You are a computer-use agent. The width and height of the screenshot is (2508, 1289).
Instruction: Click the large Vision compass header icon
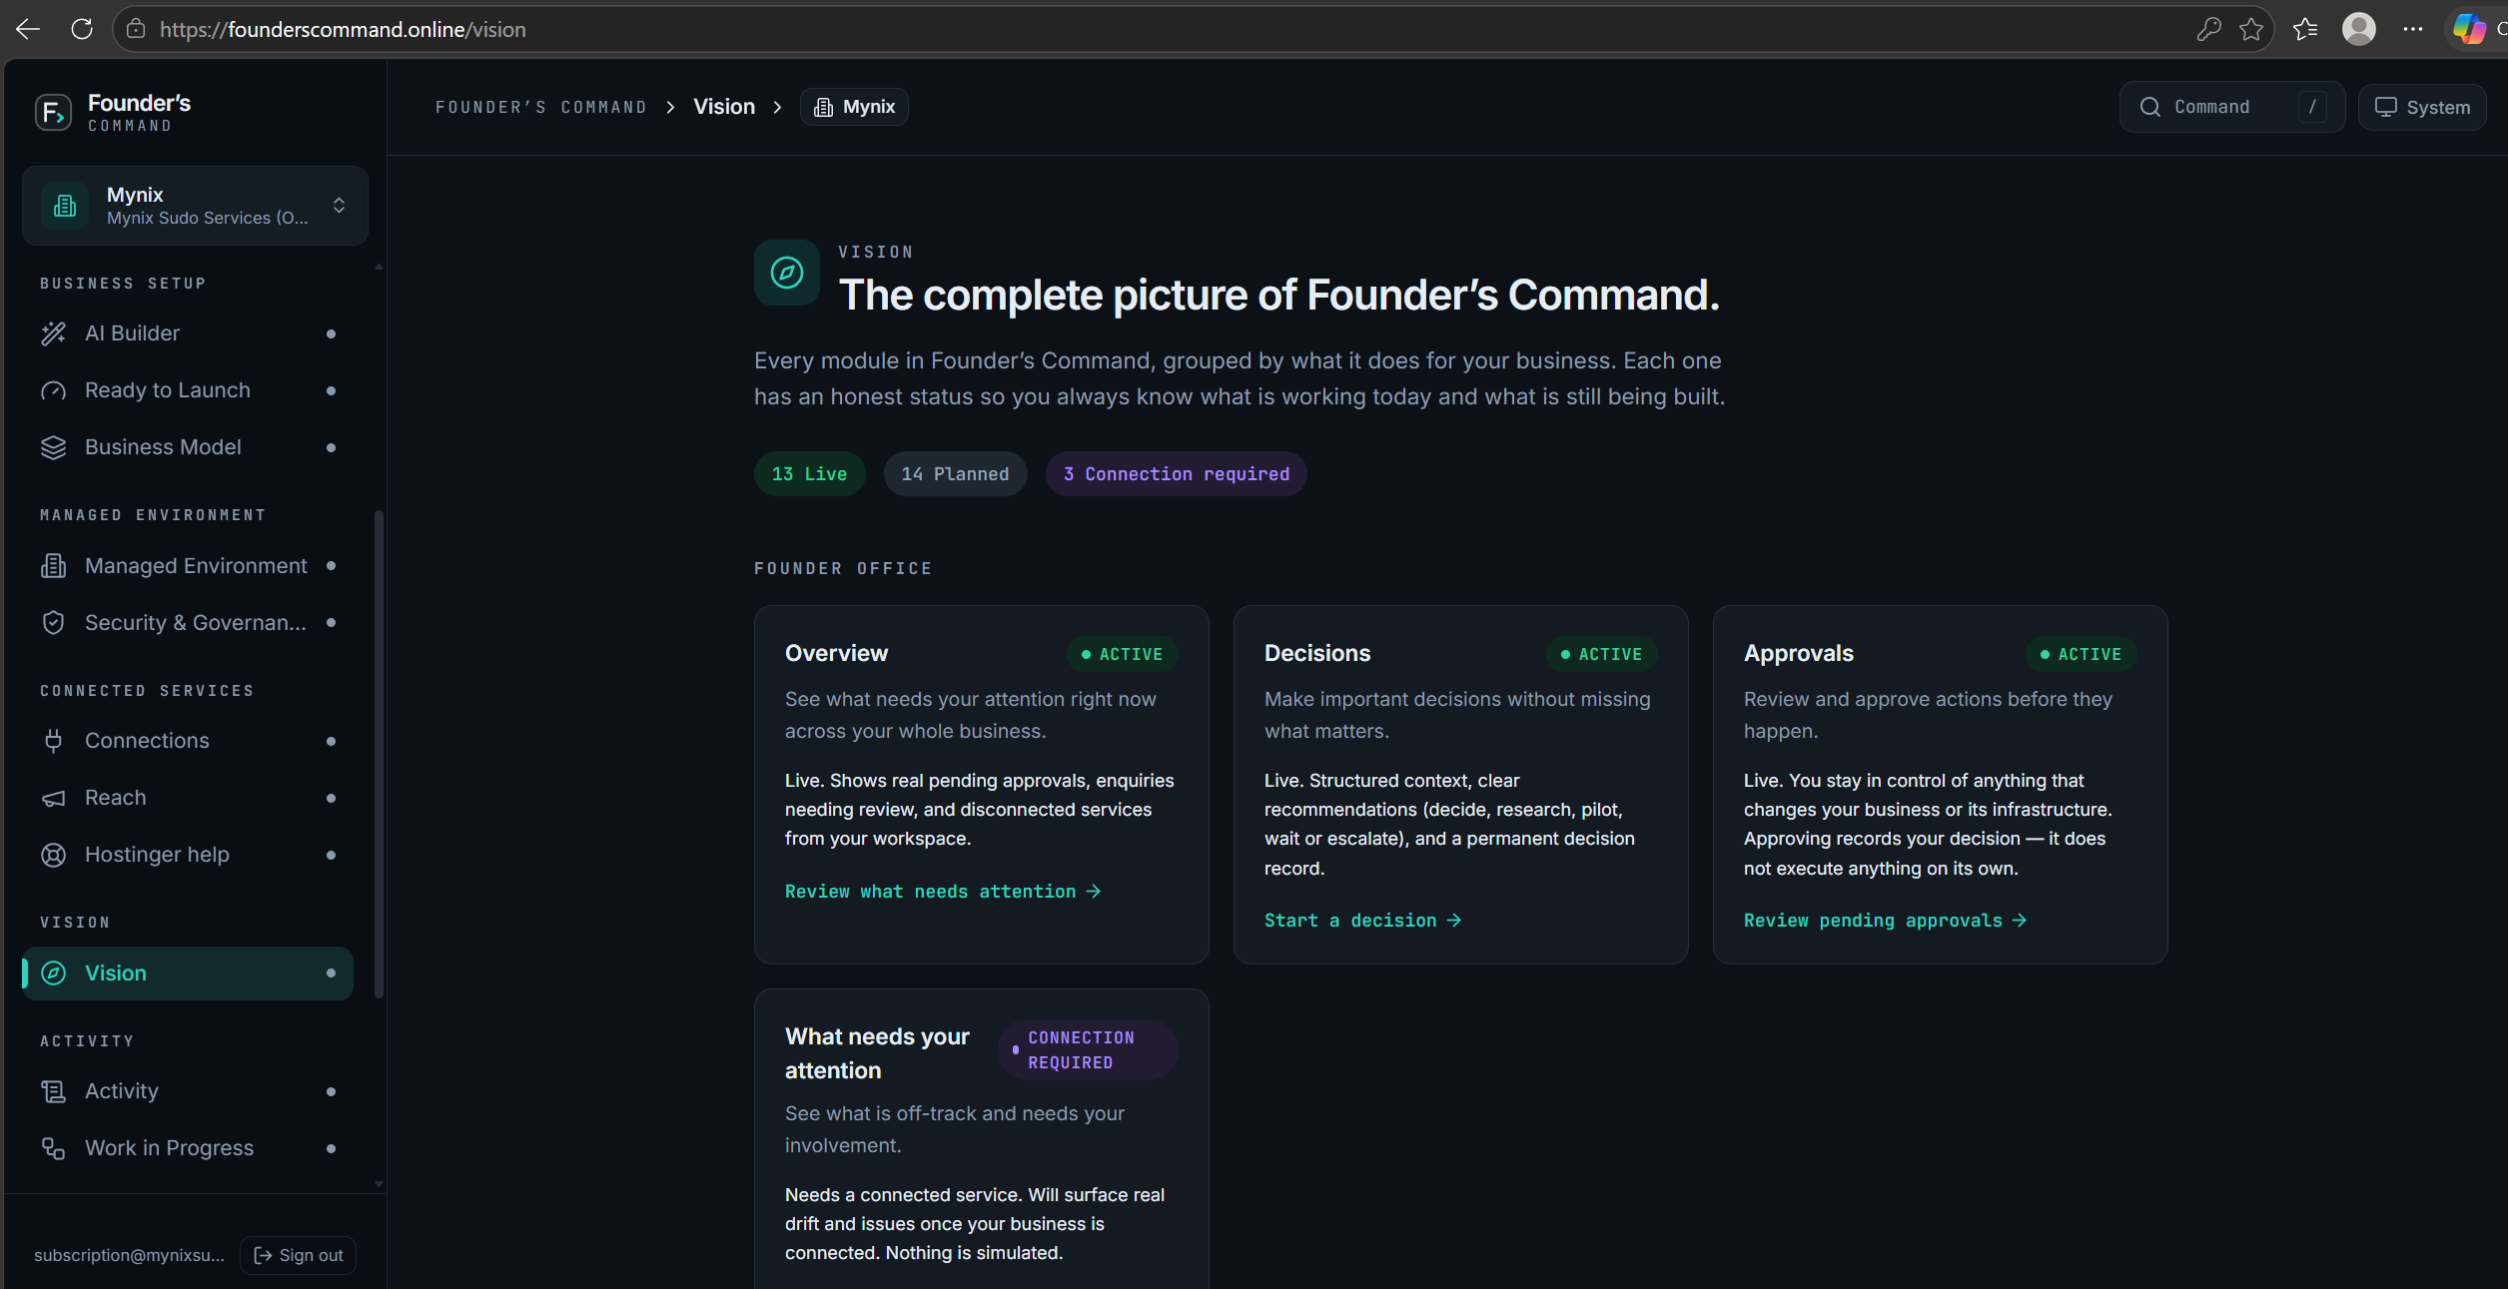[787, 273]
